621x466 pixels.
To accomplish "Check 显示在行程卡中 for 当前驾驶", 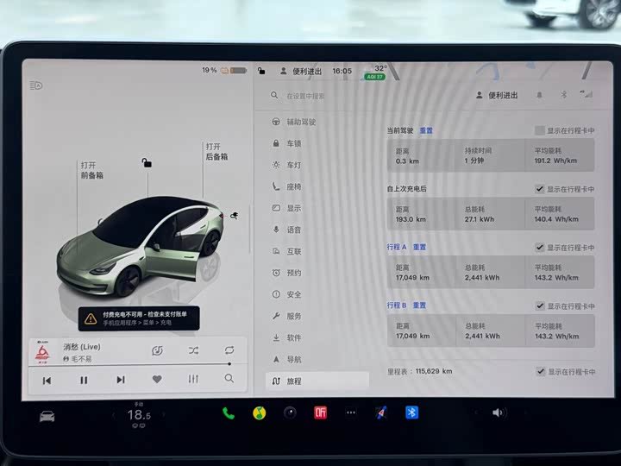I will click(539, 130).
